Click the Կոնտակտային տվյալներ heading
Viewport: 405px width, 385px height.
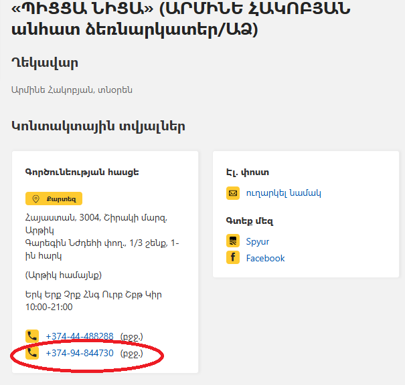click(x=98, y=126)
